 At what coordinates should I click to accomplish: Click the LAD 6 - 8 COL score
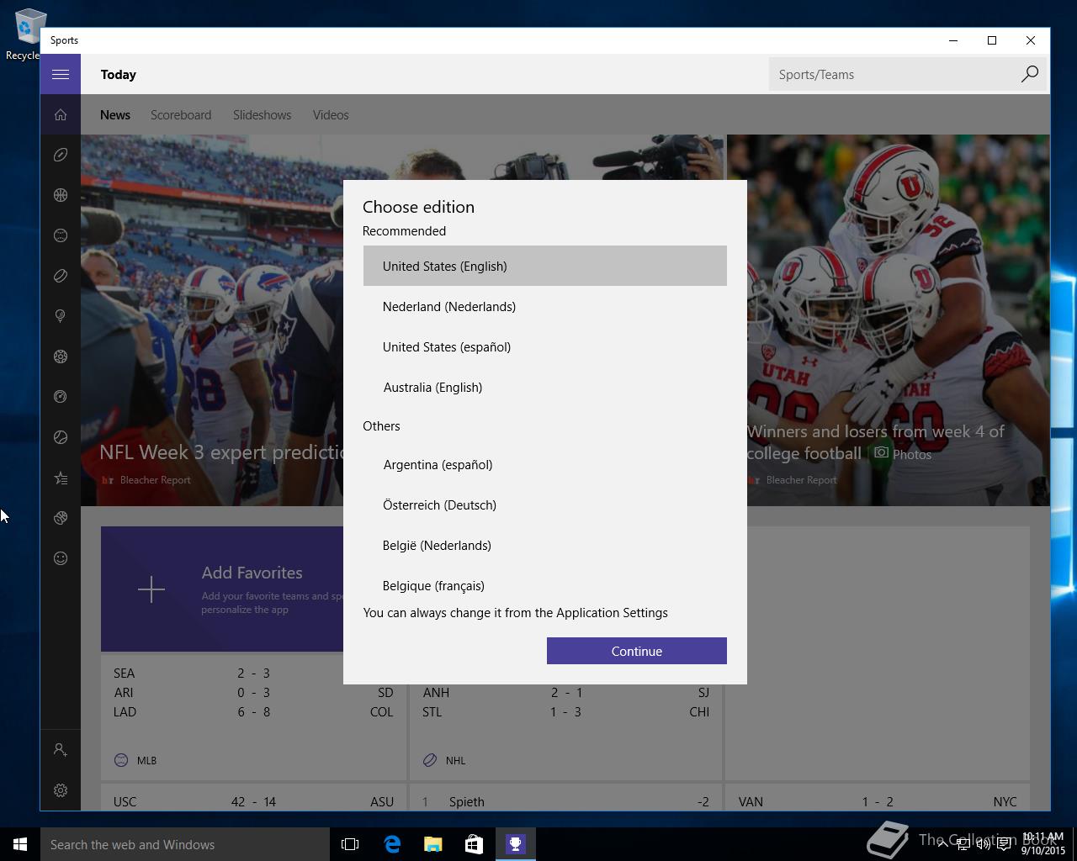(253, 711)
